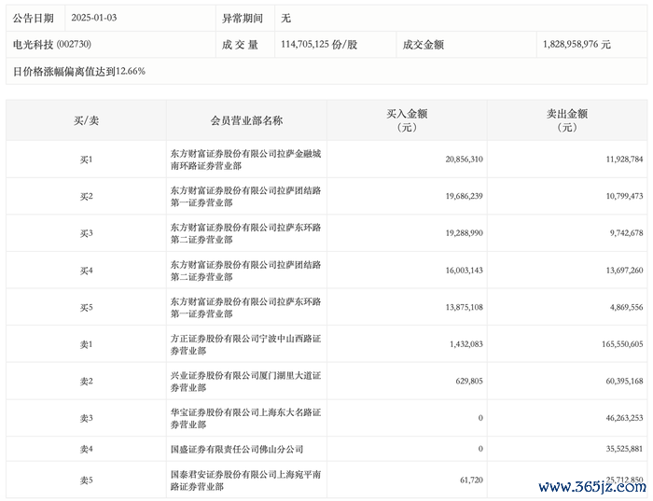Image resolution: width=653 pixels, height=501 pixels.
Task: Select sell amount 165,550,605
Action: tap(622, 344)
